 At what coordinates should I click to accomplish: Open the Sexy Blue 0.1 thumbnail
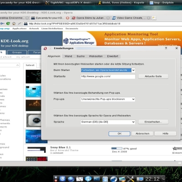[x=36, y=150]
